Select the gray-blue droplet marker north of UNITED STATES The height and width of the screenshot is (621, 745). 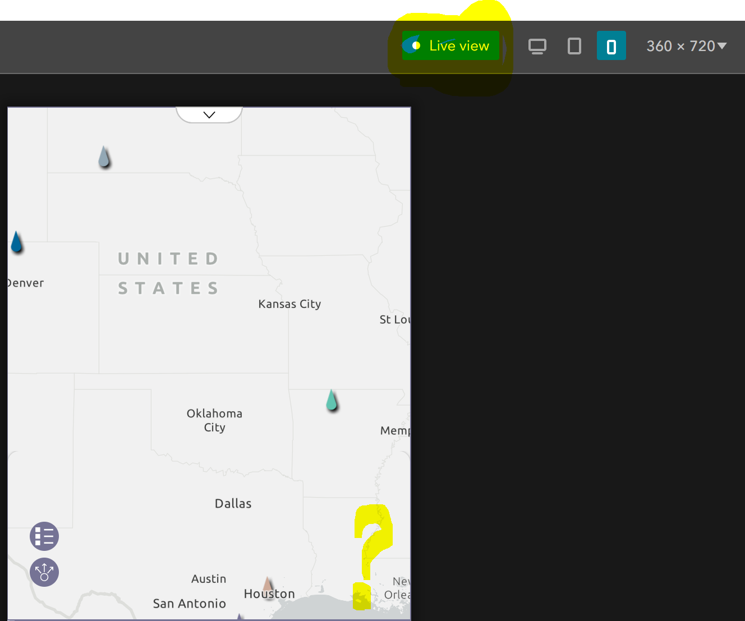104,157
